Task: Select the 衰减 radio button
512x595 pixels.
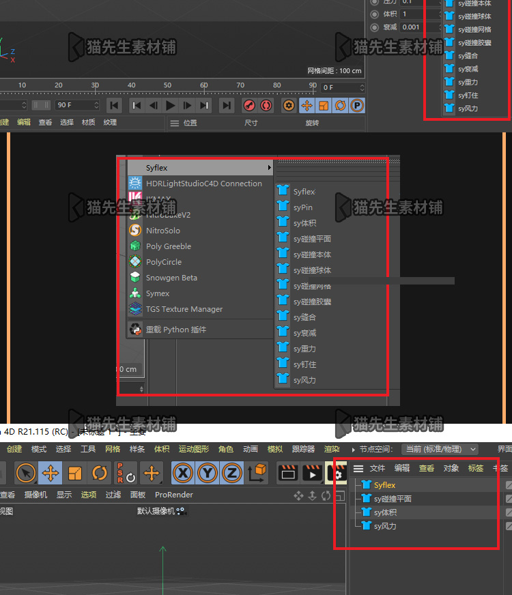Action: (375, 27)
